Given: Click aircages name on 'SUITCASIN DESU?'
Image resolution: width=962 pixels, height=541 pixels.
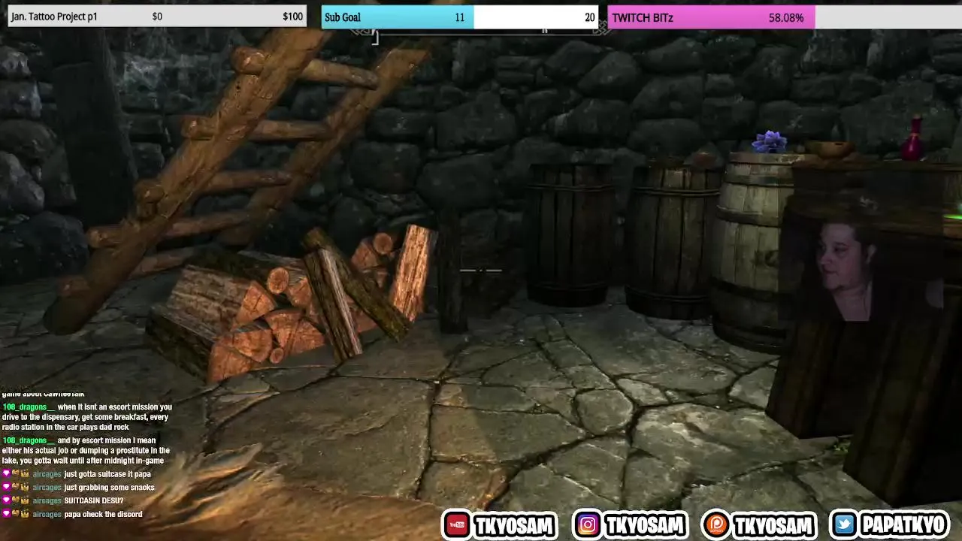Looking at the screenshot, I should pyautogui.click(x=47, y=500).
